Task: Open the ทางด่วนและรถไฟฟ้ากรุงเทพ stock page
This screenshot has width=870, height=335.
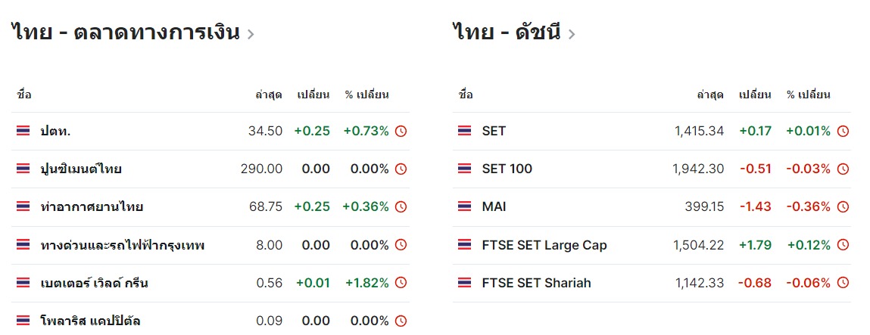Action: 123,245
